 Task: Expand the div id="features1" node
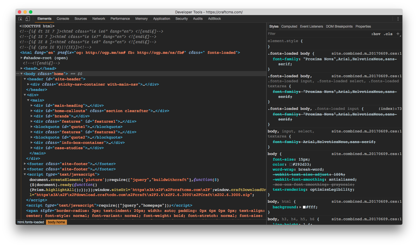32,121
